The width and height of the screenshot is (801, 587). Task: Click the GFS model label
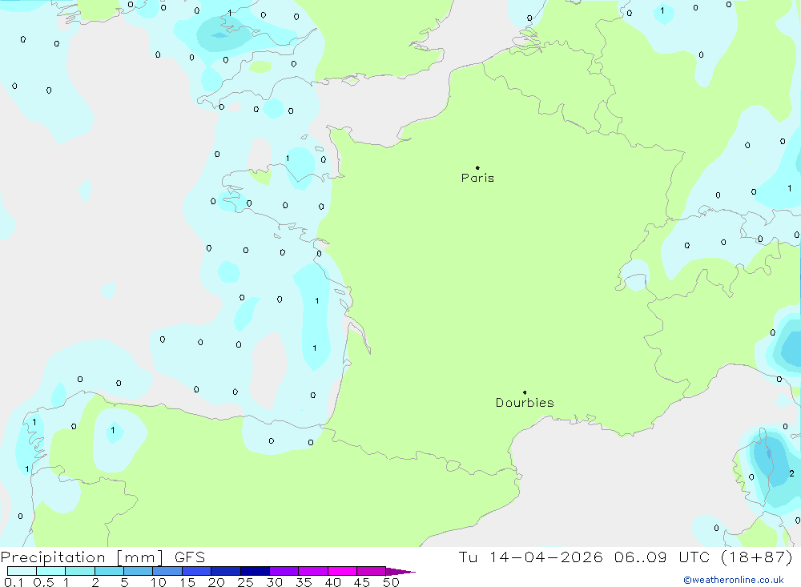pos(190,557)
